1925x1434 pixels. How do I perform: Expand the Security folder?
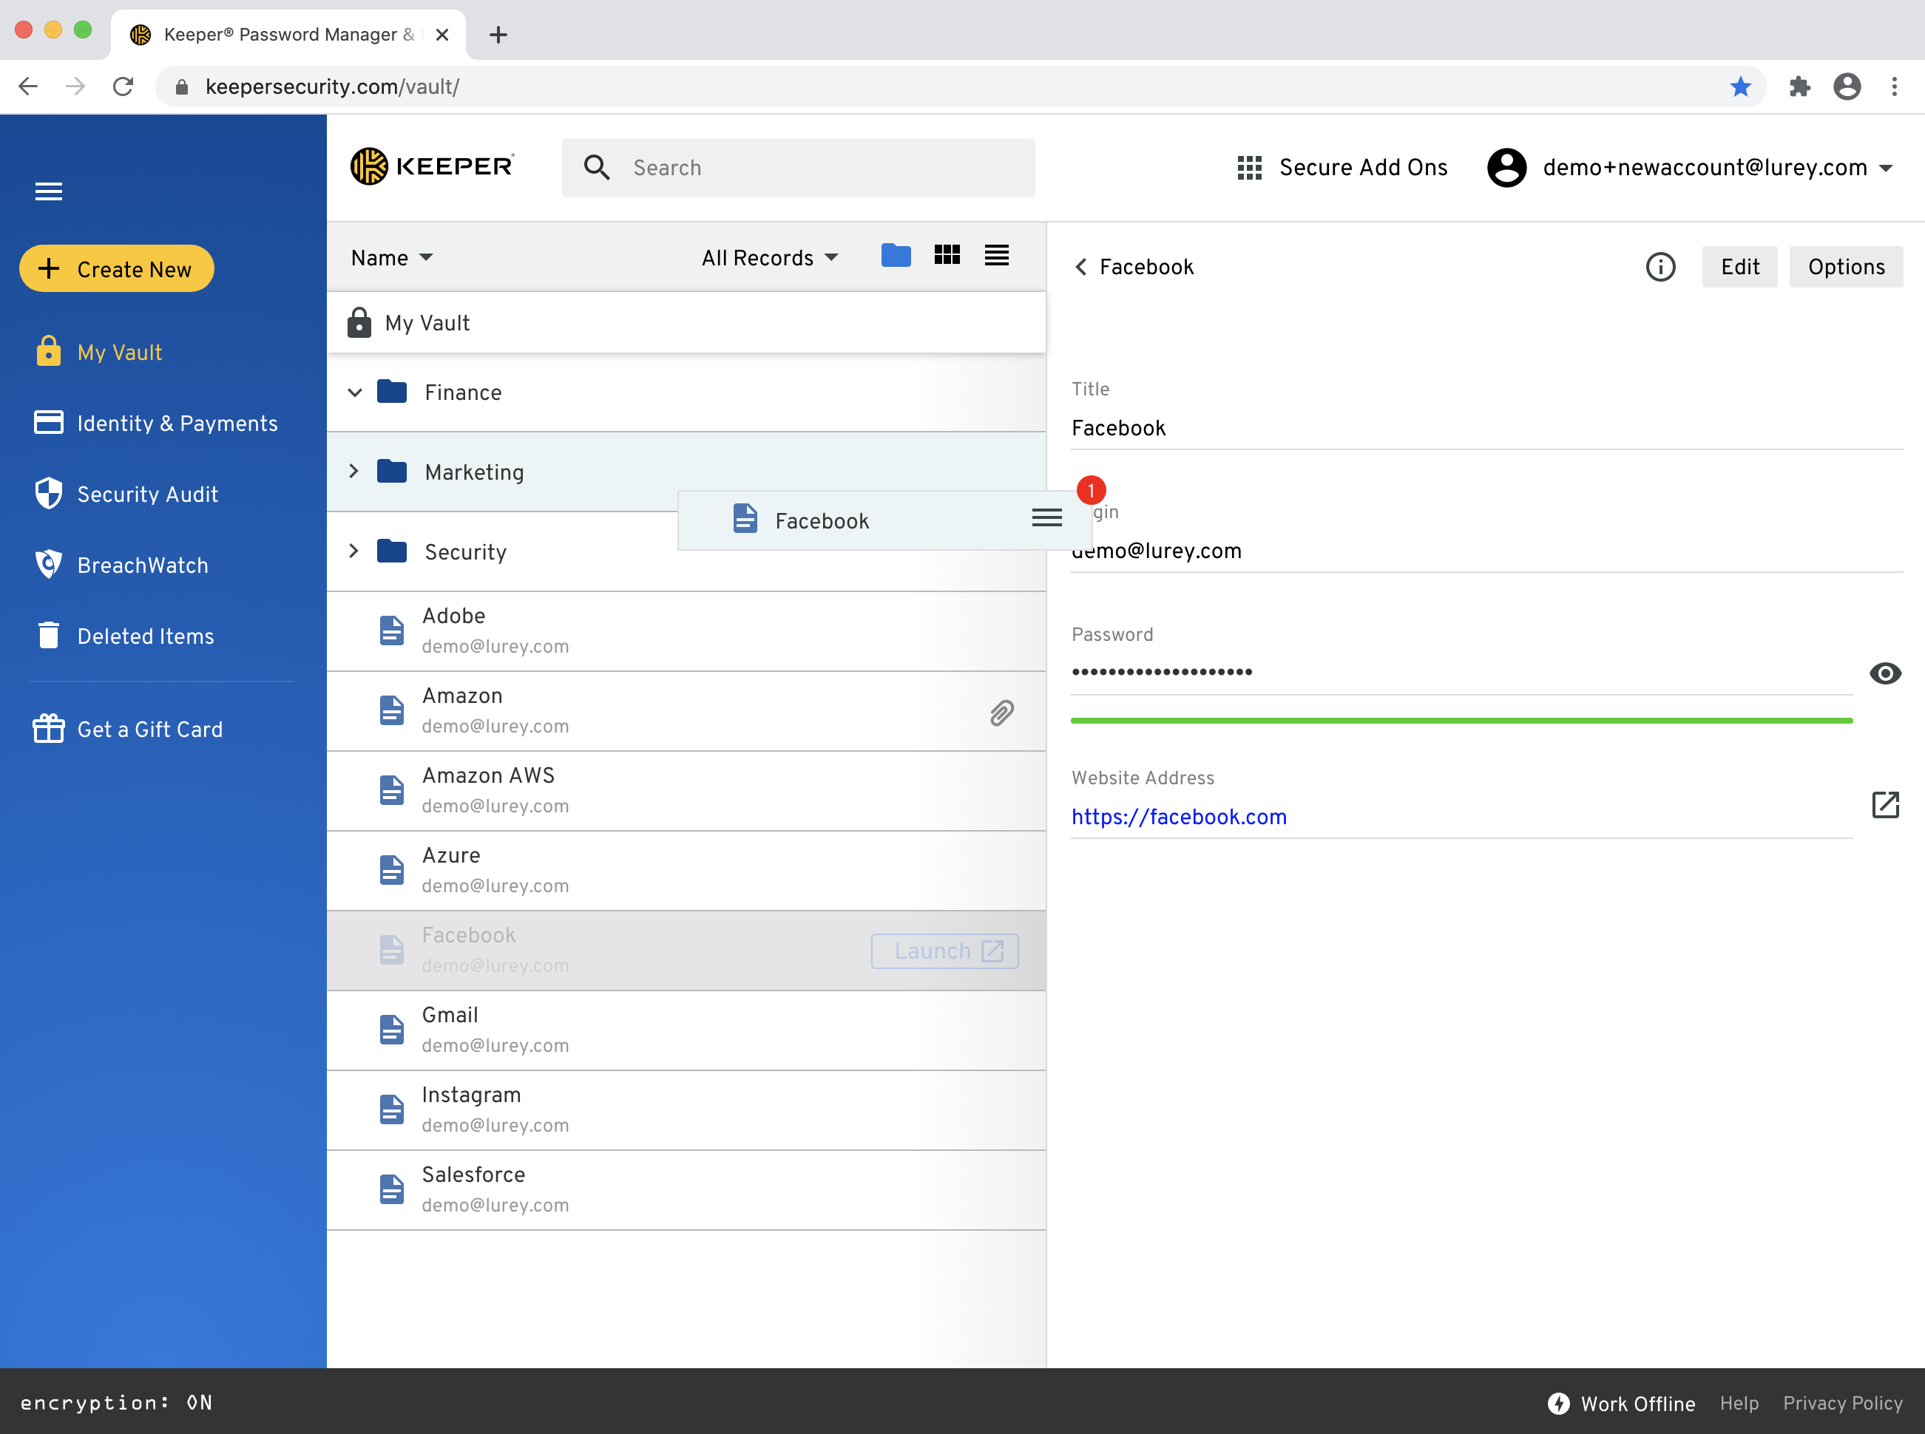[x=353, y=551]
